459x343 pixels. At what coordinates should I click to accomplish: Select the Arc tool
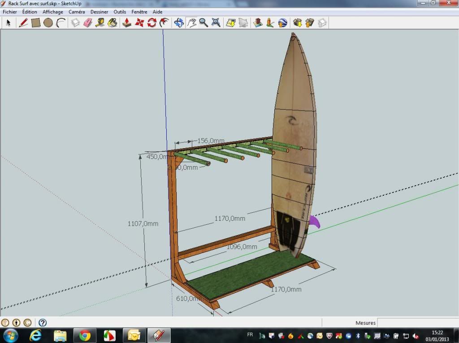tap(61, 23)
